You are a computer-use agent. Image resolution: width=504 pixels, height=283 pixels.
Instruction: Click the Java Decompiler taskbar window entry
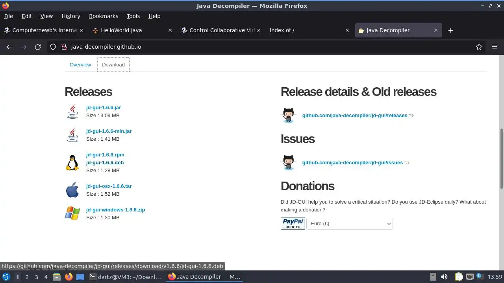tap(204, 277)
